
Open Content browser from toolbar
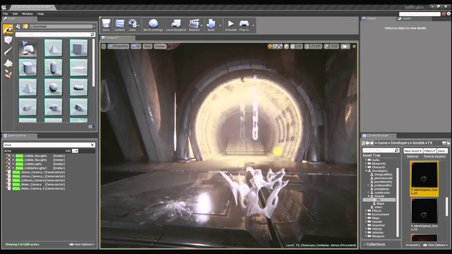[x=119, y=25]
